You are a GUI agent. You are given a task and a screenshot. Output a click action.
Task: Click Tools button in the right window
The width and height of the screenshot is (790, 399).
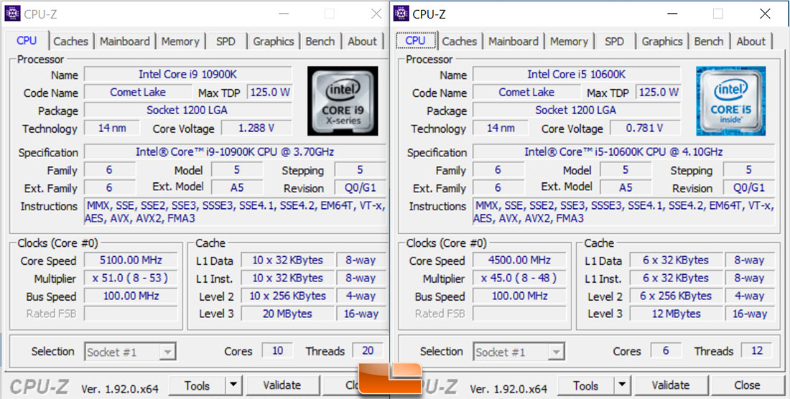point(585,385)
